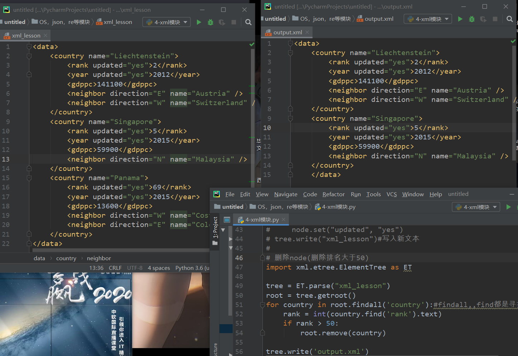Open the Edit menu
The width and height of the screenshot is (518, 356).
click(x=245, y=194)
